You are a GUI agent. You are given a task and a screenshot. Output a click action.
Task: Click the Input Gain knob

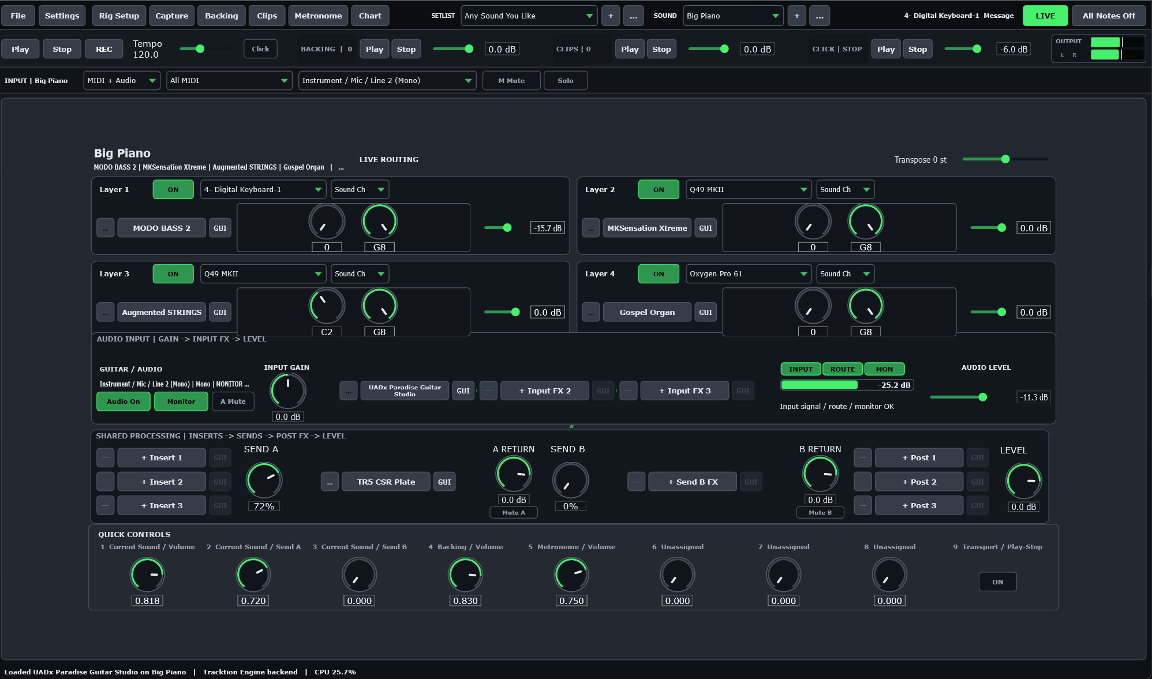(287, 391)
